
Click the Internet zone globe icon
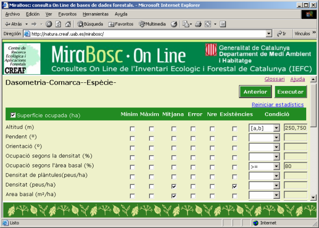pos(256,223)
